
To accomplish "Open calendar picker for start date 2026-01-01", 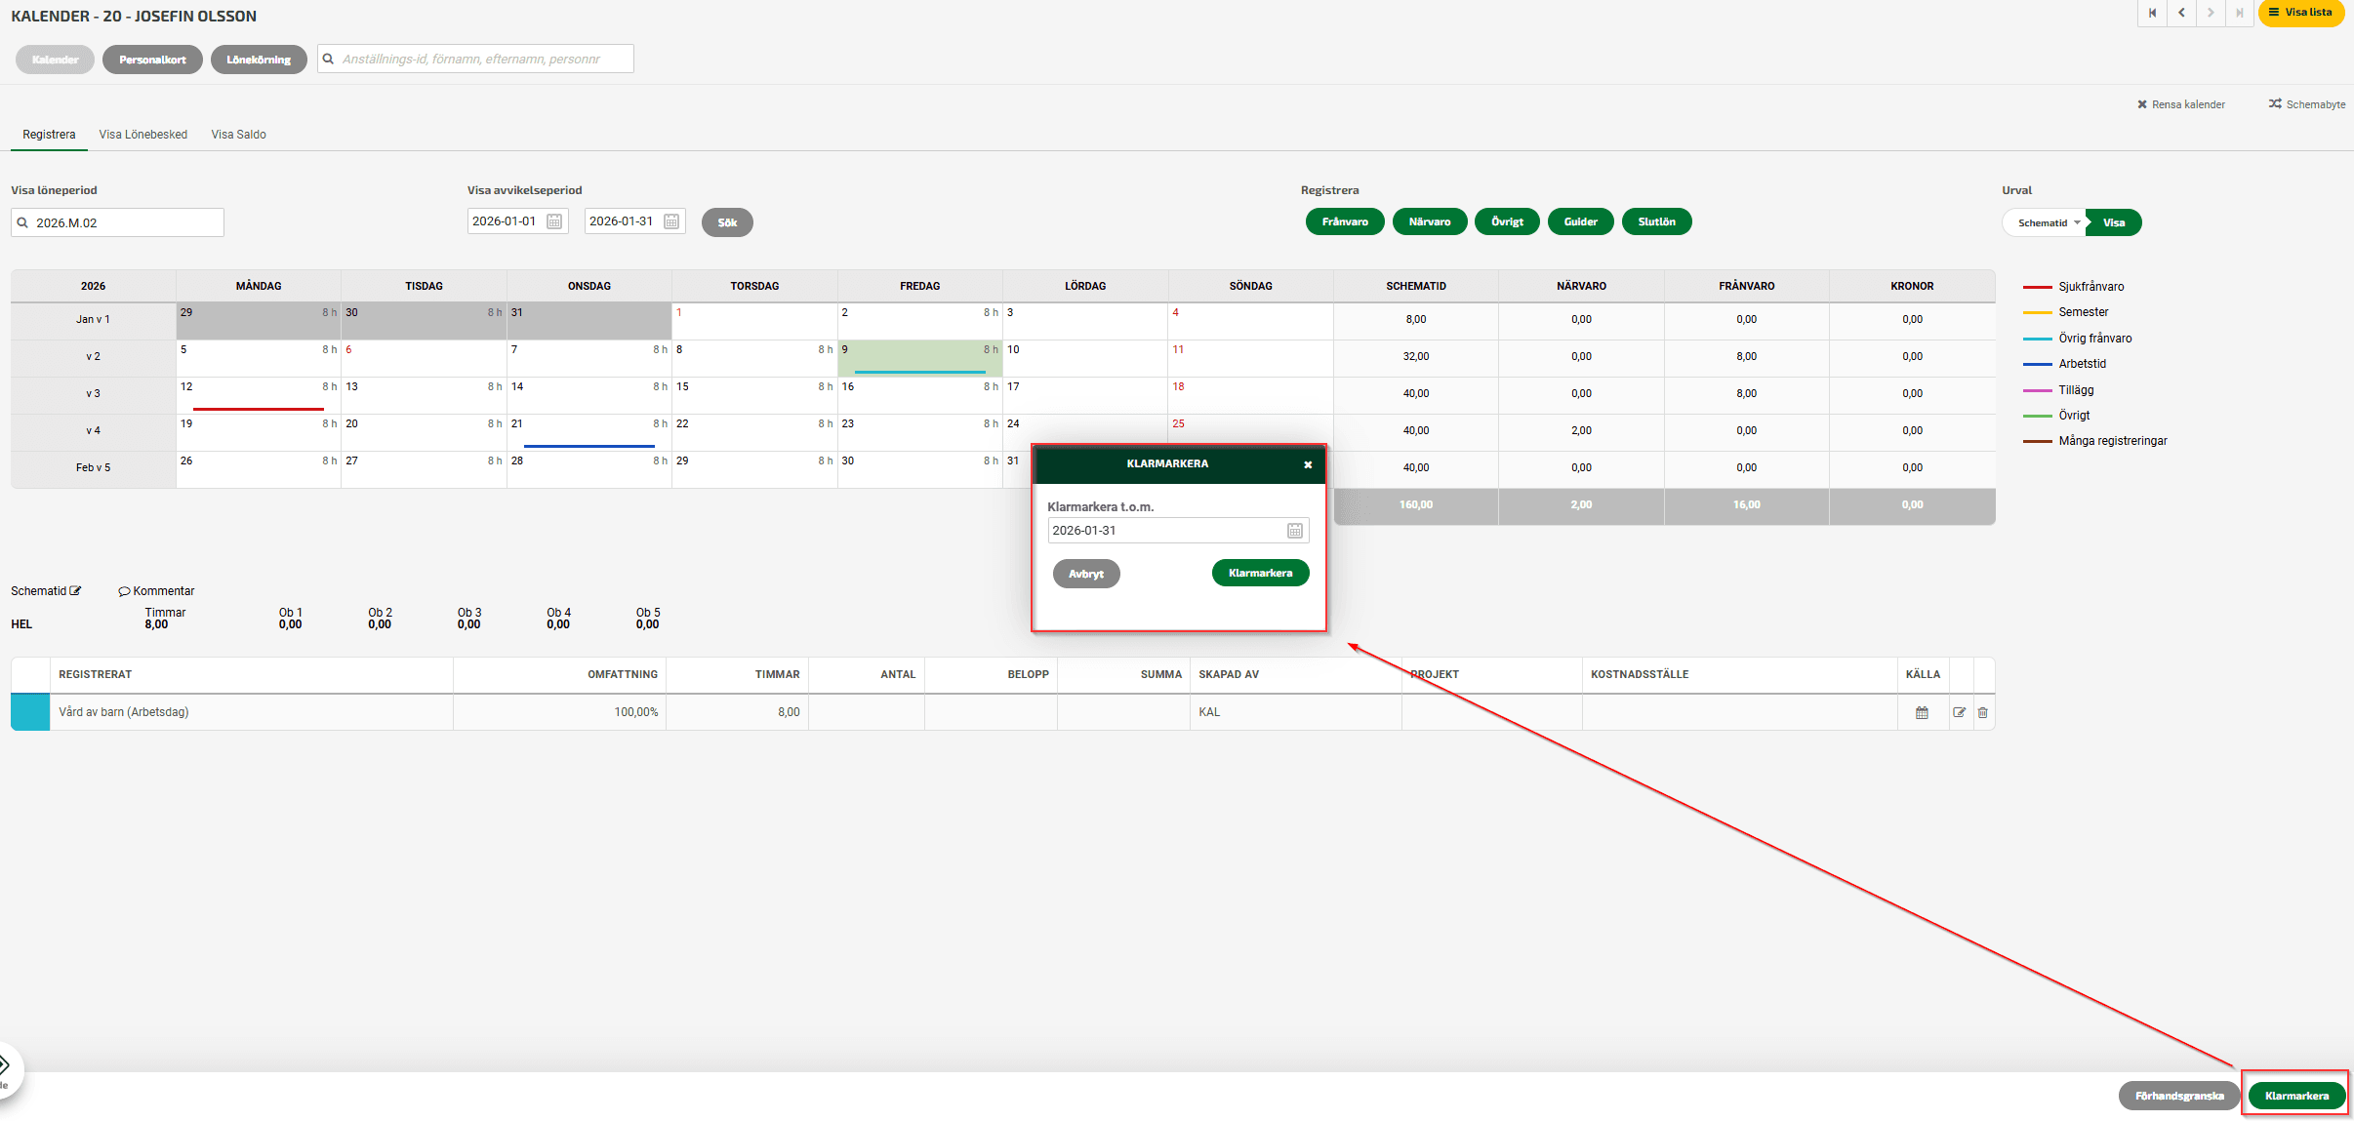I will [554, 221].
